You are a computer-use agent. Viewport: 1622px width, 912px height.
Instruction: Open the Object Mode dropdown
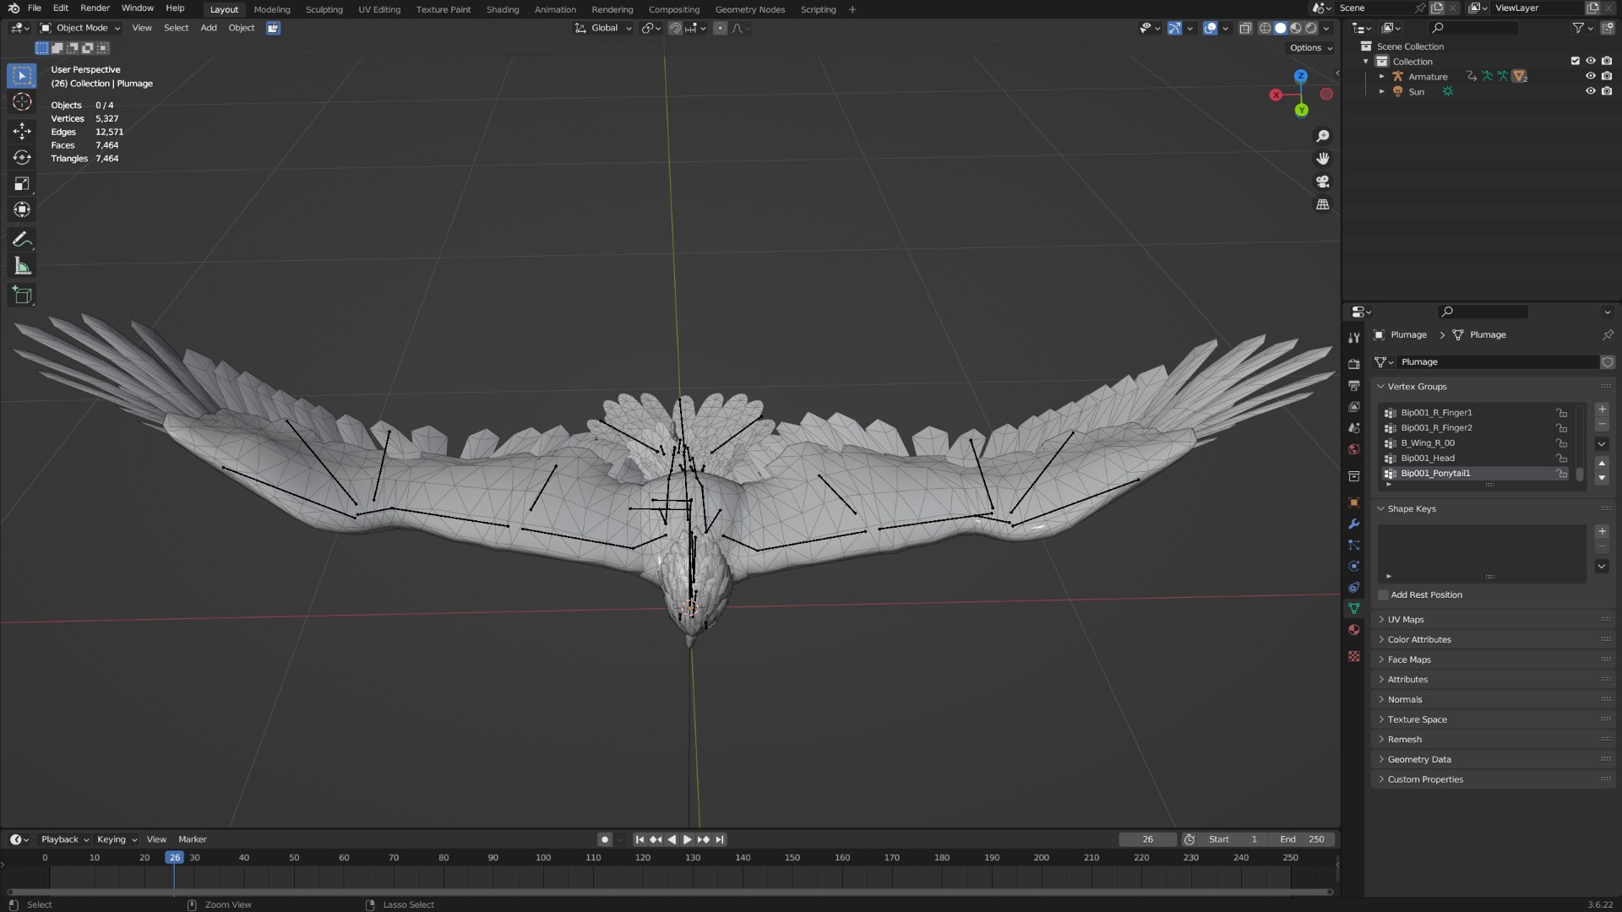pyautogui.click(x=80, y=28)
